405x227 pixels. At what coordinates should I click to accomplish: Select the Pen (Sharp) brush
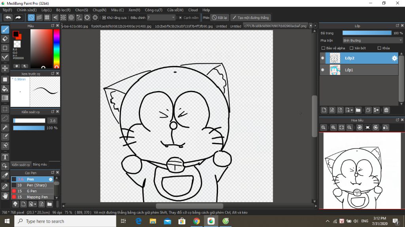[x=32, y=185]
